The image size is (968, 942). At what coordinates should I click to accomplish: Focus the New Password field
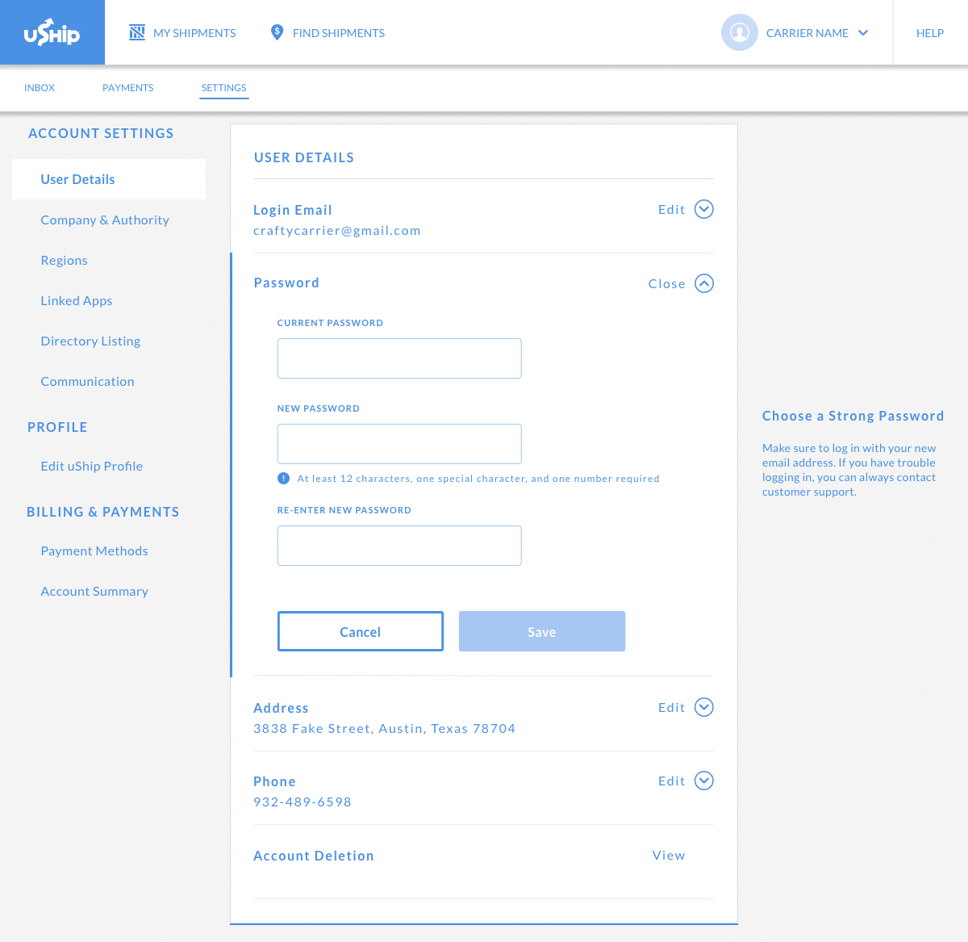pyautogui.click(x=399, y=444)
